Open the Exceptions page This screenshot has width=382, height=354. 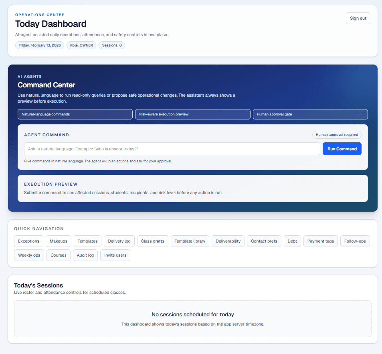pyautogui.click(x=28, y=241)
